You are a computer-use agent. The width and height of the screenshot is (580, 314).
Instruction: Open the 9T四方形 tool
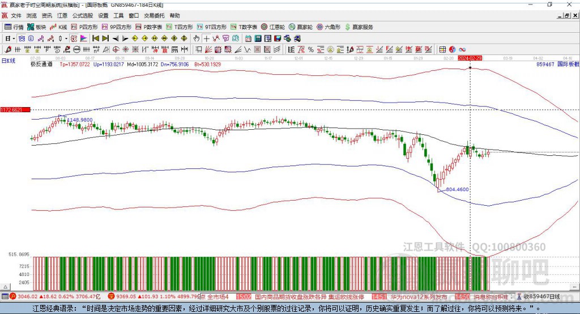(212, 27)
